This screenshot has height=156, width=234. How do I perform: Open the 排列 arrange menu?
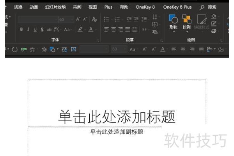(x=187, y=23)
